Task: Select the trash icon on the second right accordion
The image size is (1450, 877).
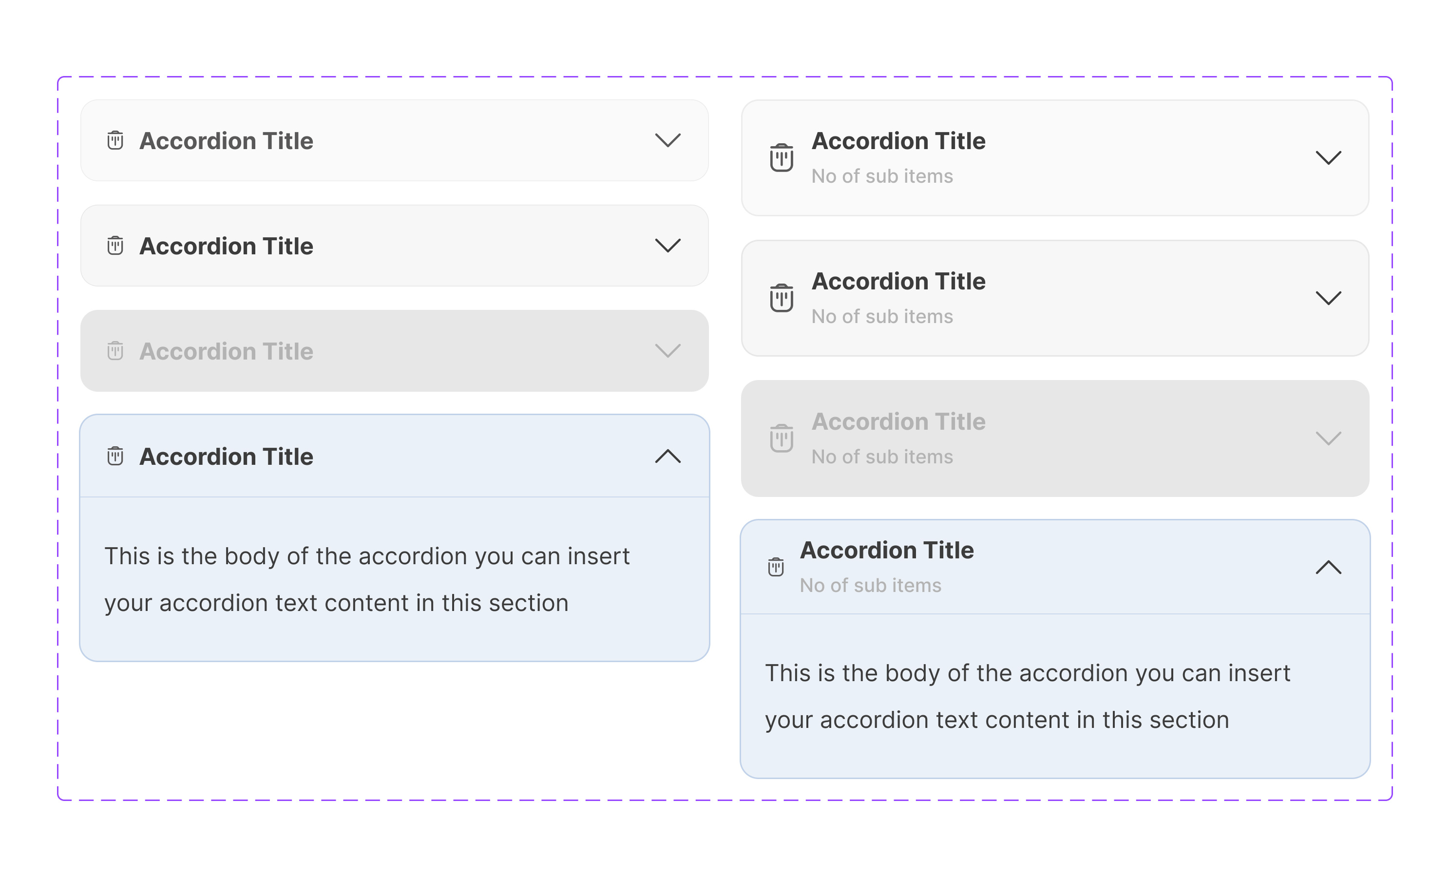Action: pos(781,298)
